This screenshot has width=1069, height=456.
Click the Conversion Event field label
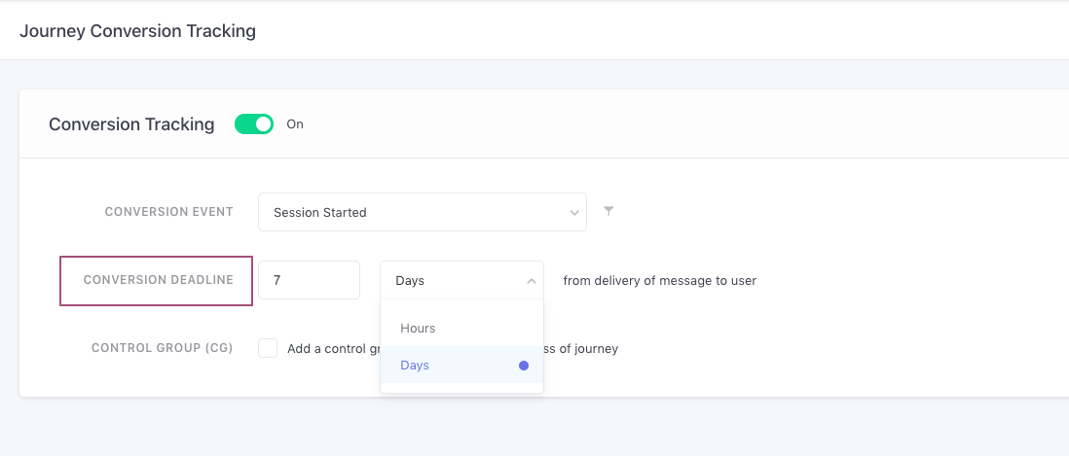coord(168,212)
